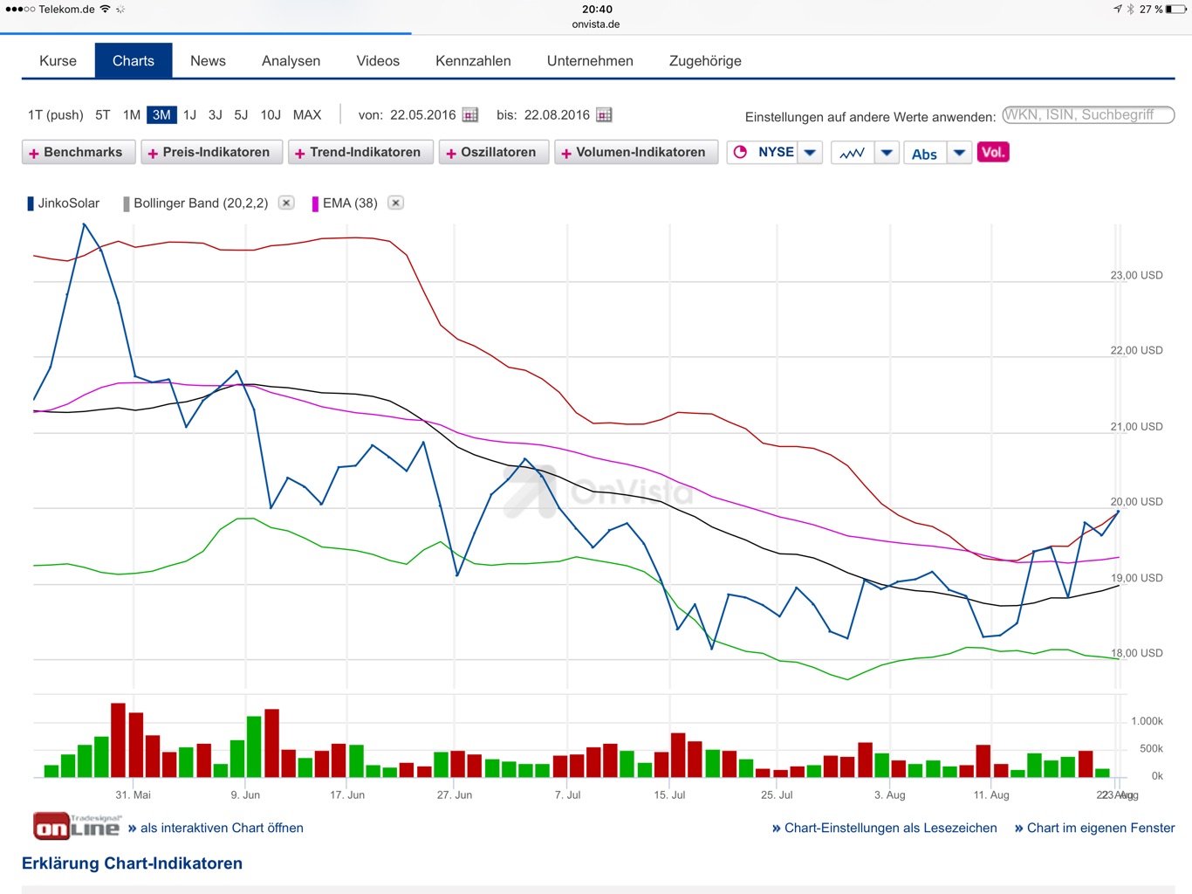Open the Kennzahlen tab
Image resolution: width=1192 pixels, height=894 pixels.
tap(473, 61)
